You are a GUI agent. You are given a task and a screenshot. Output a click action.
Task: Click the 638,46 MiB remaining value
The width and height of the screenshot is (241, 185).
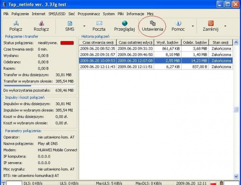pyautogui.click(x=65, y=90)
